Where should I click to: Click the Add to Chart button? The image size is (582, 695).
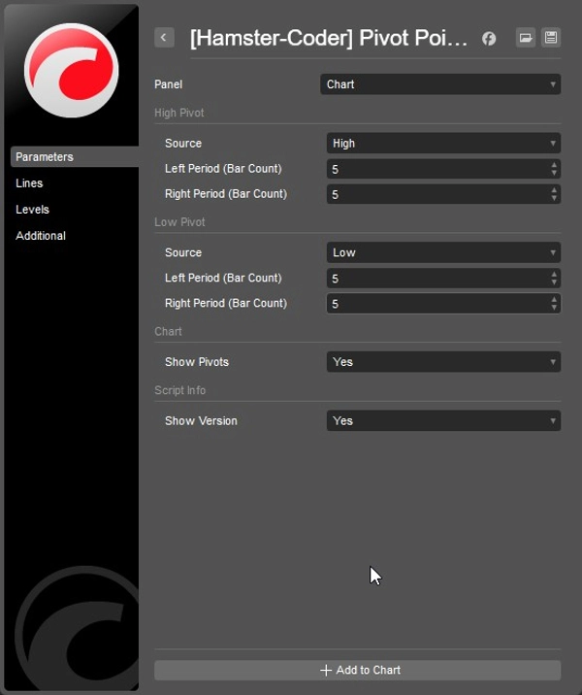coord(357,670)
